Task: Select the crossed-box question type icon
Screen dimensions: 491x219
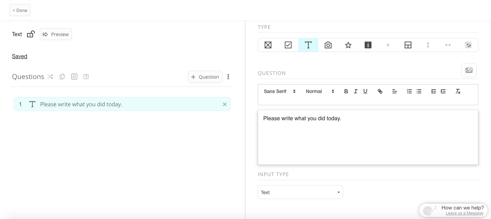Action: click(268, 45)
